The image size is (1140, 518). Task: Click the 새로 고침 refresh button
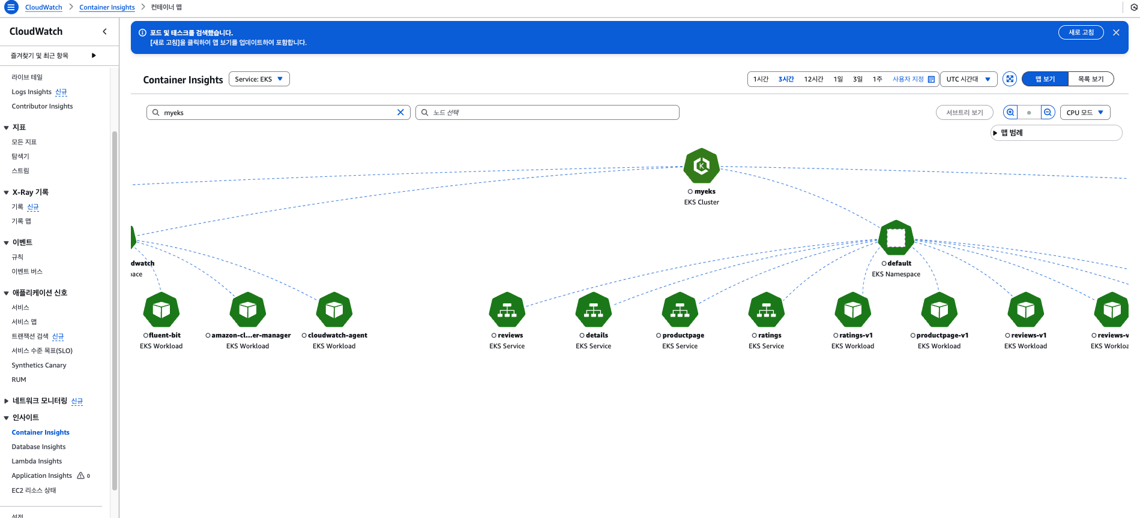[1081, 32]
